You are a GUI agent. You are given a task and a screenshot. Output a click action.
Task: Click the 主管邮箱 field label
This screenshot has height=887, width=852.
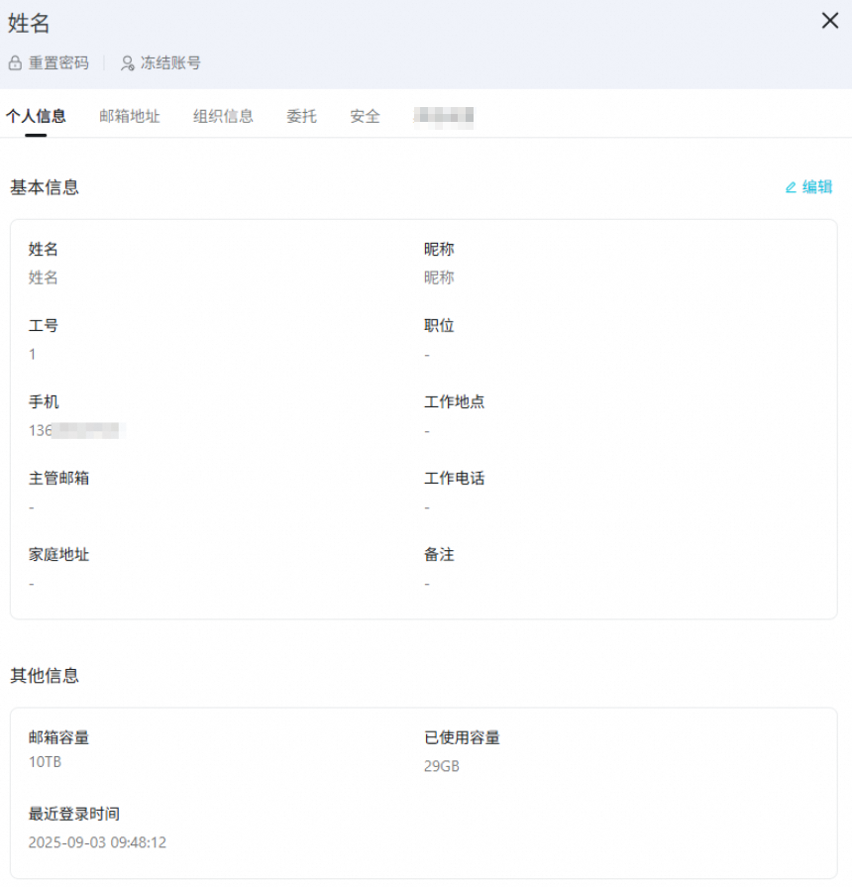pyautogui.click(x=58, y=479)
